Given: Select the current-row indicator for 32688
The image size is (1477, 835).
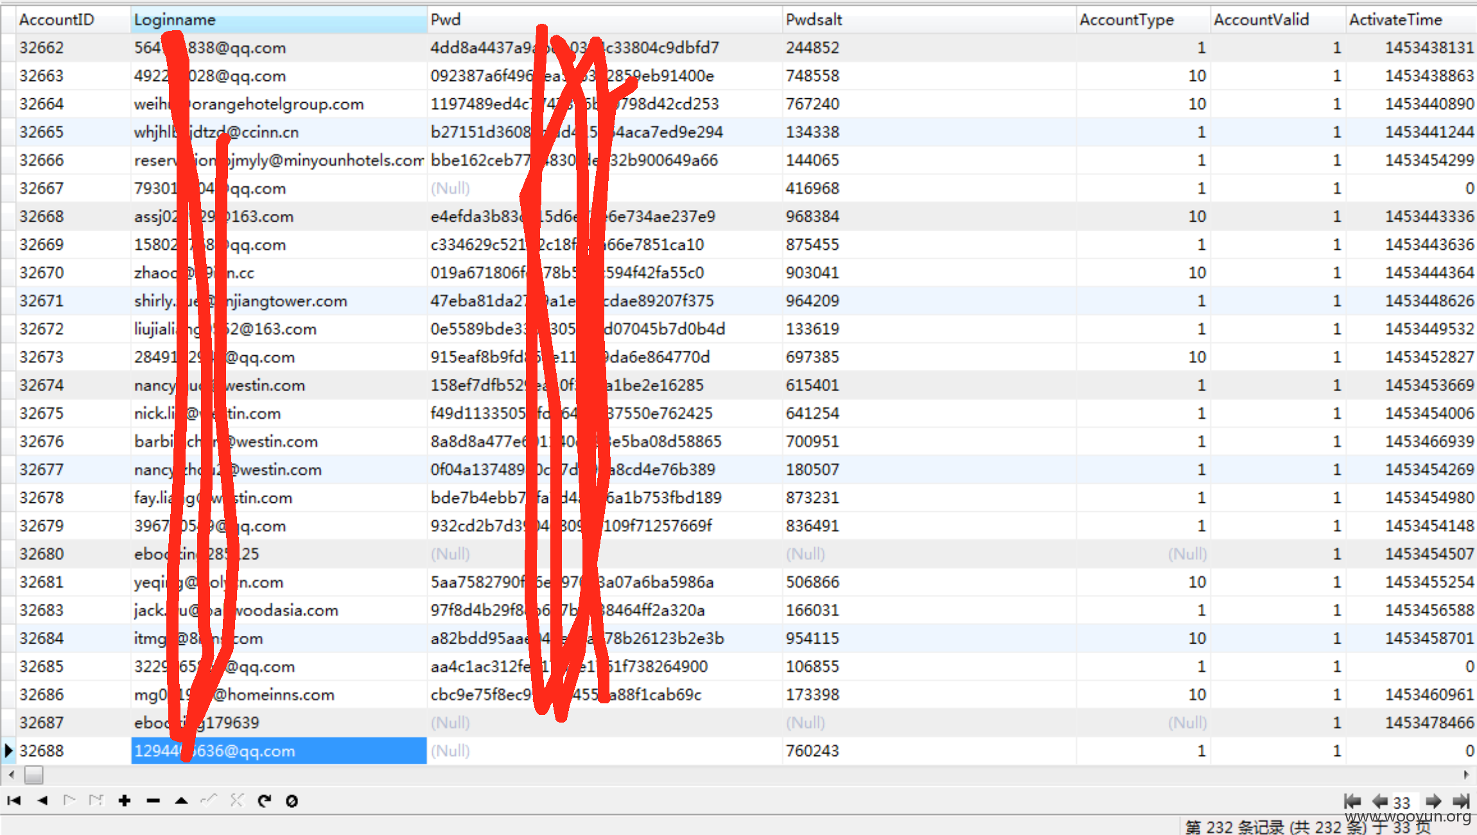Looking at the screenshot, I should [x=8, y=750].
